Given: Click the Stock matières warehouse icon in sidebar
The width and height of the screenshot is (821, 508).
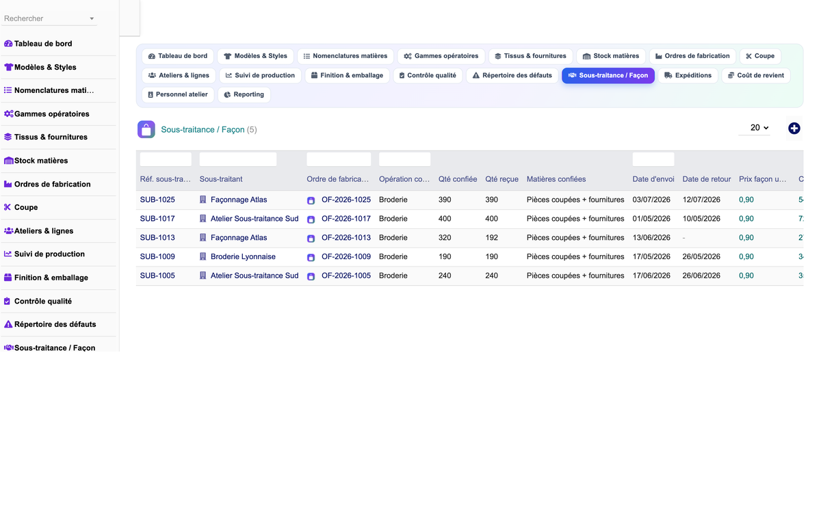Looking at the screenshot, I should tap(8, 161).
